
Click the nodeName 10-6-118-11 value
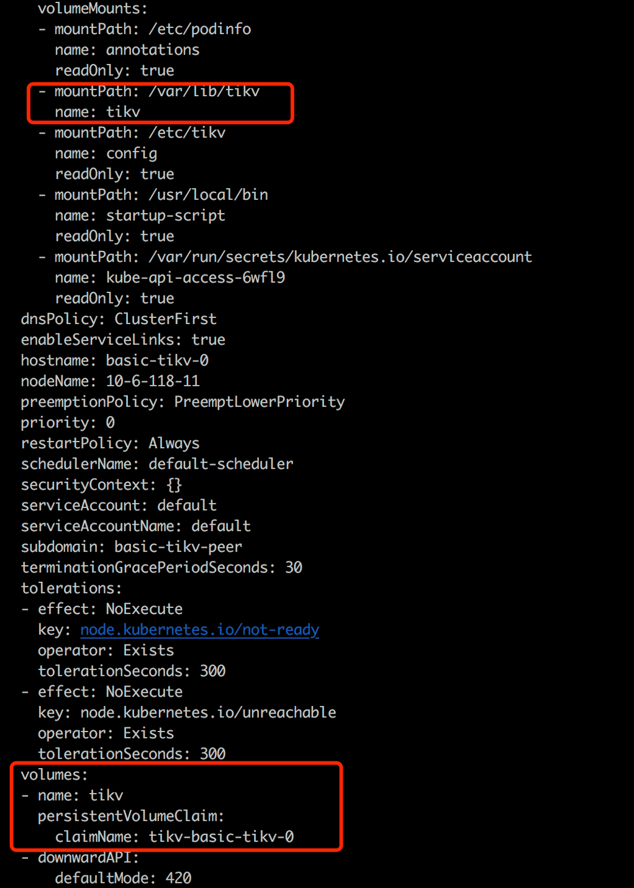tap(153, 381)
